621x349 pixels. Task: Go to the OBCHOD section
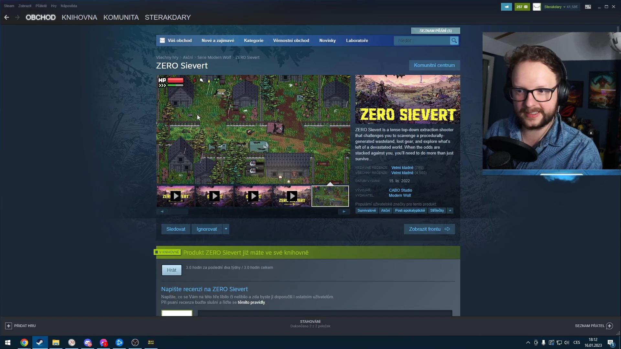tap(41, 17)
